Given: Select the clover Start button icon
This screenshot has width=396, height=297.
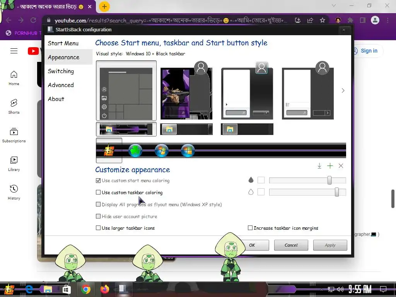Looking at the screenshot, I should [x=135, y=151].
